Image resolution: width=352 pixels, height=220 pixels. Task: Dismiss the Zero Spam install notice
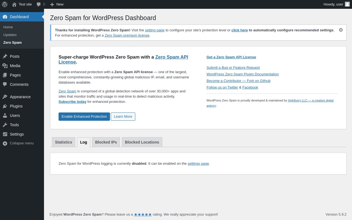point(341,30)
